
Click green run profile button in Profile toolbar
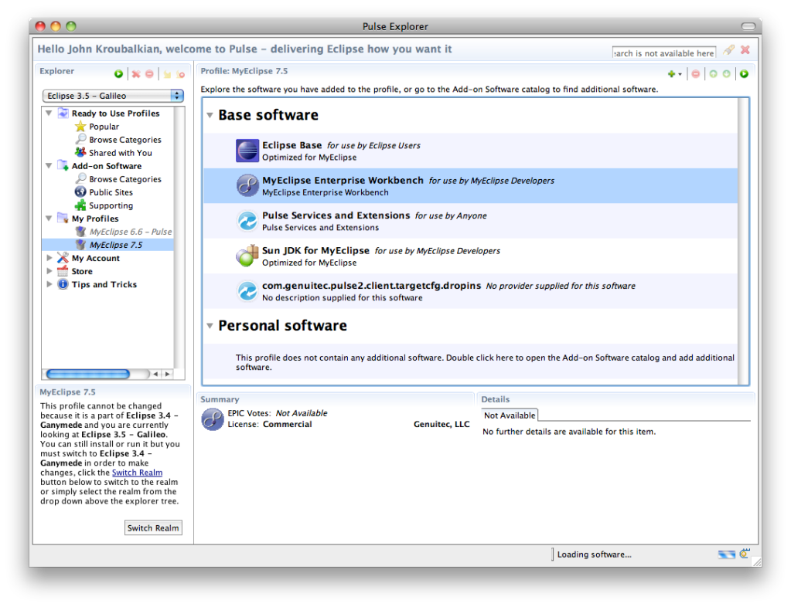744,74
